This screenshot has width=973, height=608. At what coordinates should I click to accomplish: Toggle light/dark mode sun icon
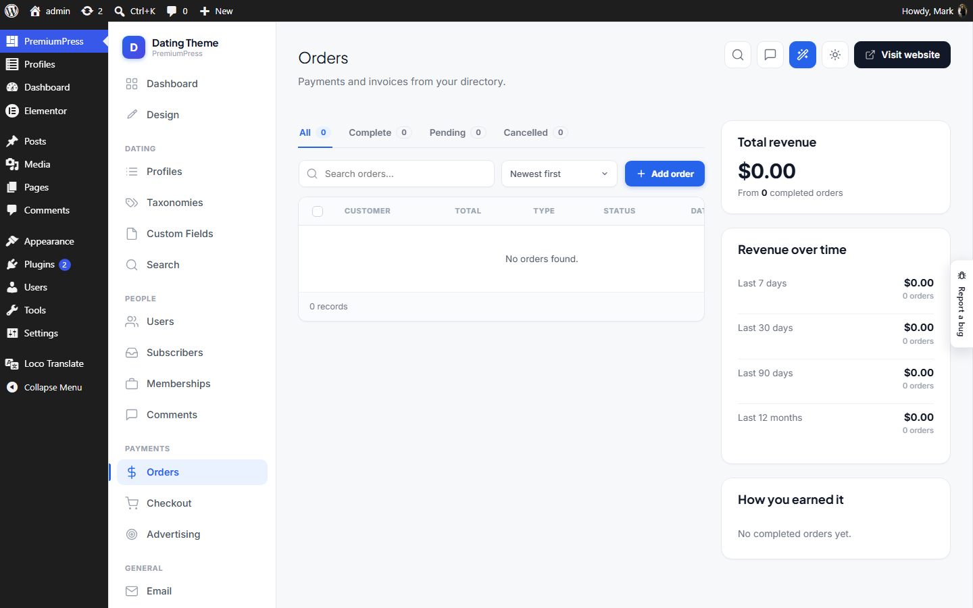tap(835, 55)
